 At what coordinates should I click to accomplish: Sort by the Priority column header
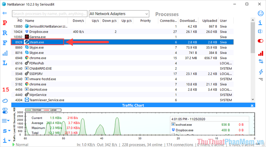(146, 20)
